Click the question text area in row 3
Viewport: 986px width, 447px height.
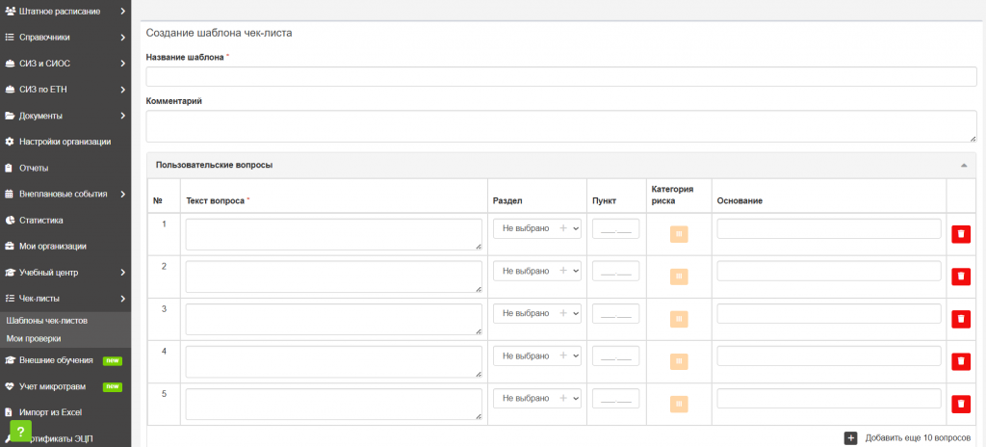tap(334, 319)
